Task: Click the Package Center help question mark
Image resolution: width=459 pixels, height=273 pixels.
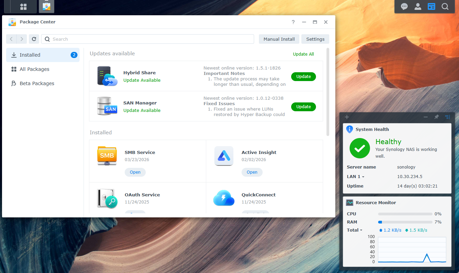Action: pyautogui.click(x=293, y=22)
